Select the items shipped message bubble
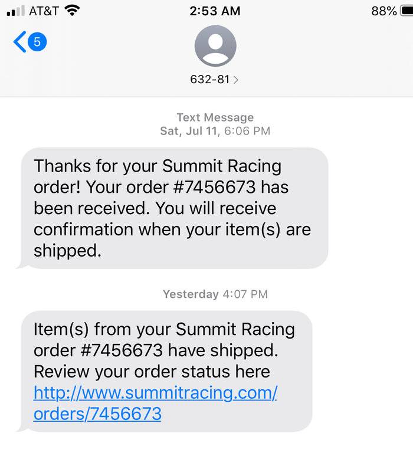 (x=166, y=371)
